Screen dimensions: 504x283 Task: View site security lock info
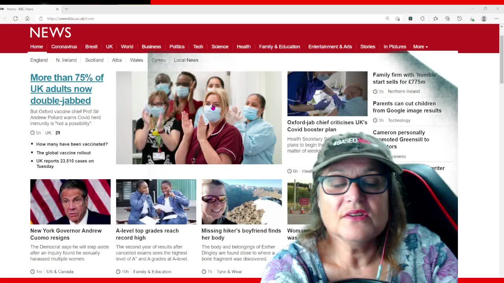tap(41, 18)
